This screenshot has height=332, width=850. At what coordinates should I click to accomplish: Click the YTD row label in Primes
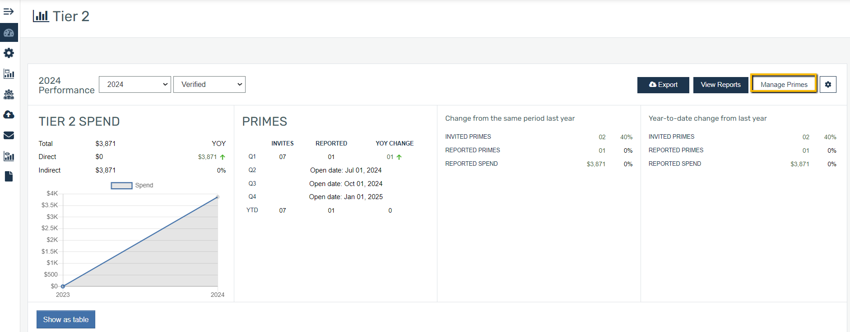click(x=252, y=210)
